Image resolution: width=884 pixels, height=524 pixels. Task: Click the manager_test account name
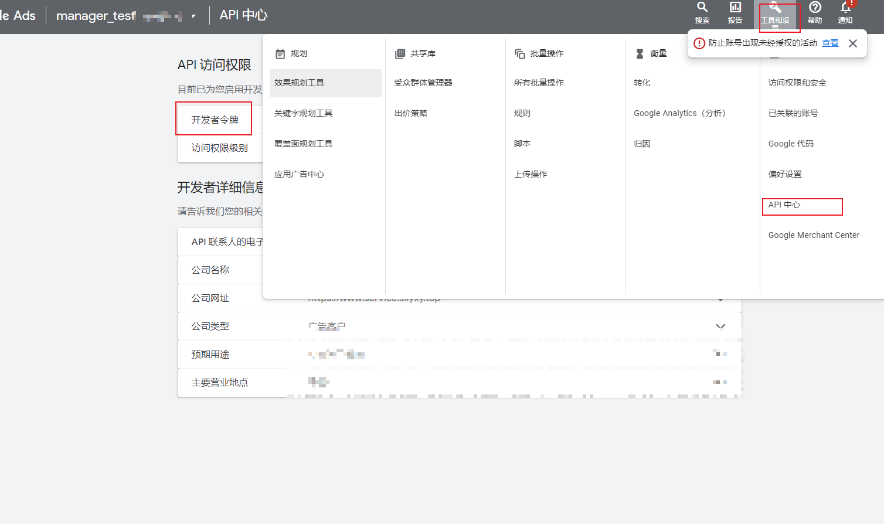(x=96, y=16)
